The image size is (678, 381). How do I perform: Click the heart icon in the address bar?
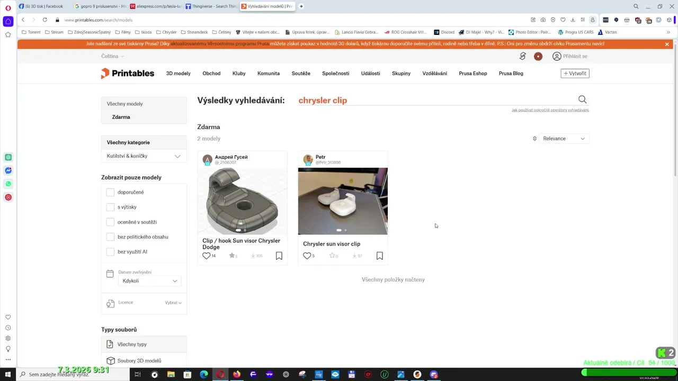pos(563,20)
